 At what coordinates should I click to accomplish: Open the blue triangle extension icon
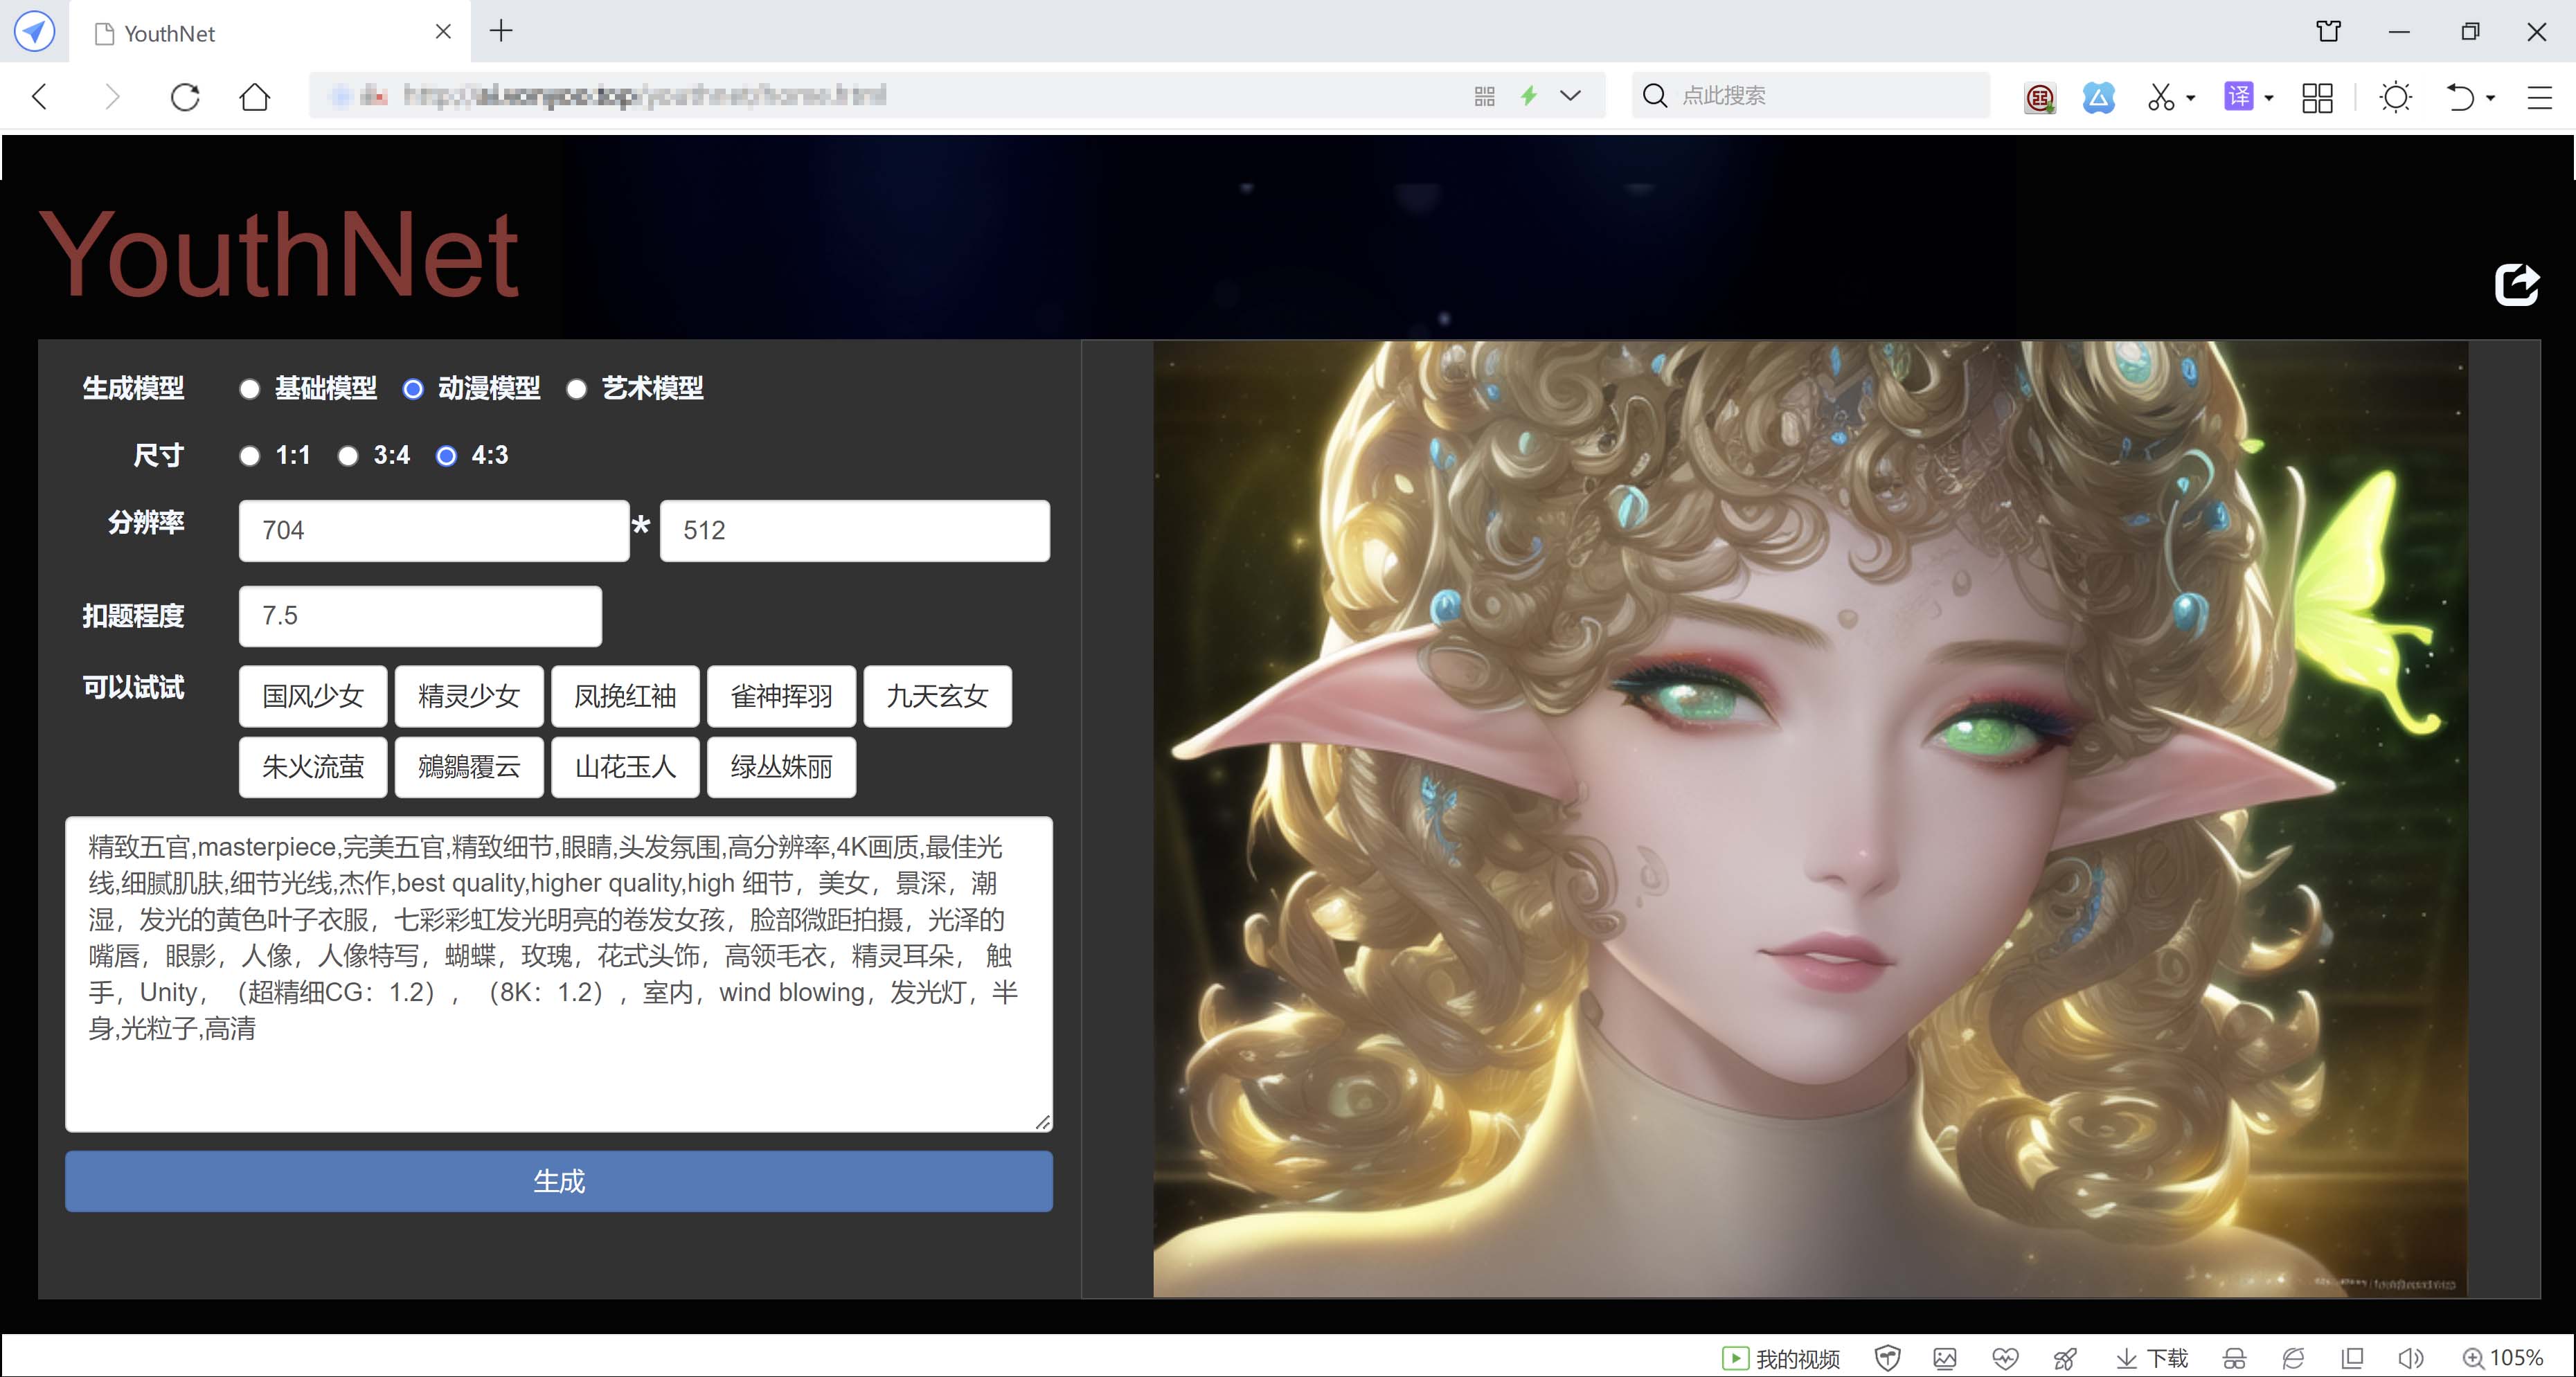pos(2098,97)
